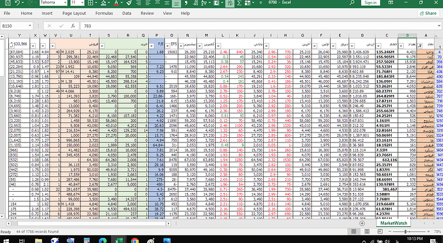Image resolution: width=443 pixels, height=243 pixels.
Task: Click the zoom slider handle
Action: point(405,231)
